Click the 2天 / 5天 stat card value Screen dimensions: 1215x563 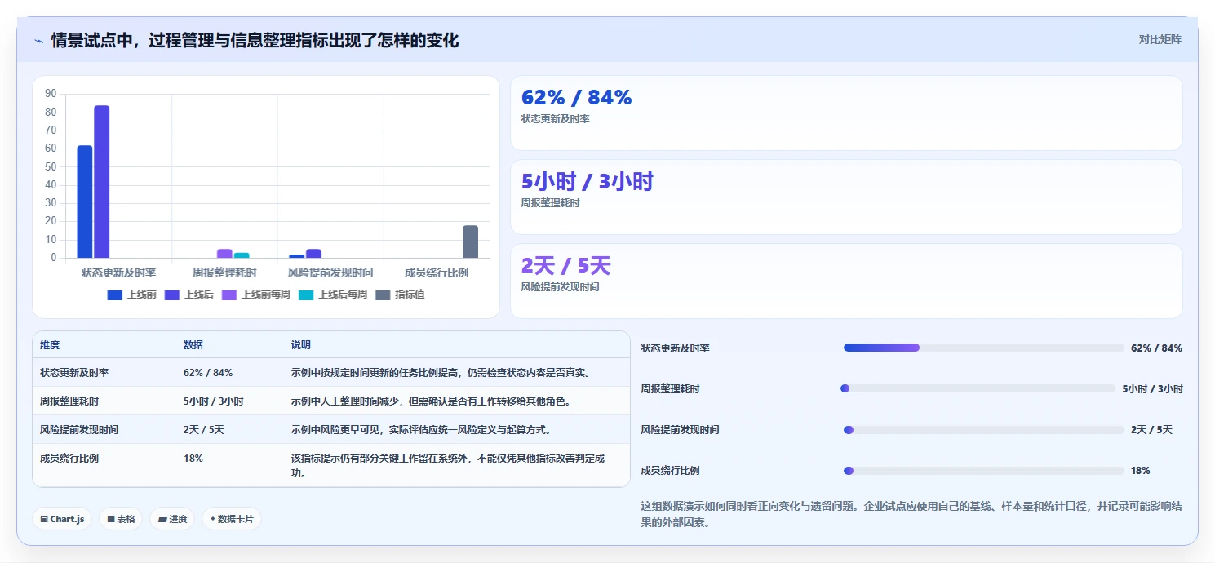tap(565, 266)
